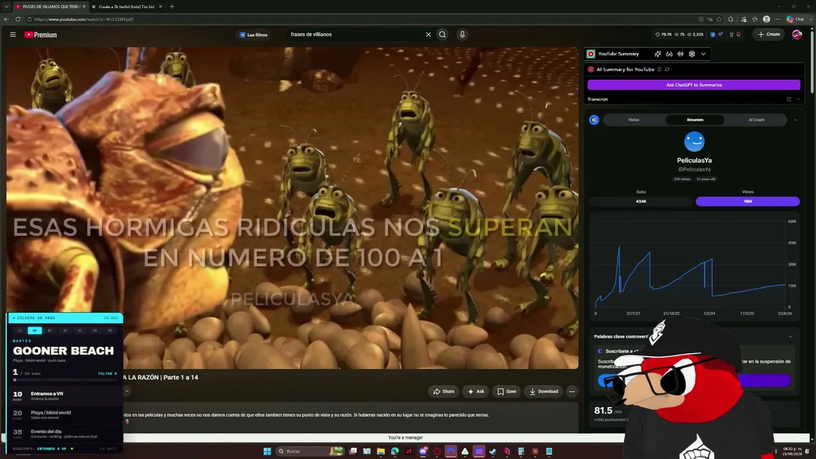The height and width of the screenshot is (459, 816).
Task: Open the Vistas tab in vidIQ
Action: [634, 120]
